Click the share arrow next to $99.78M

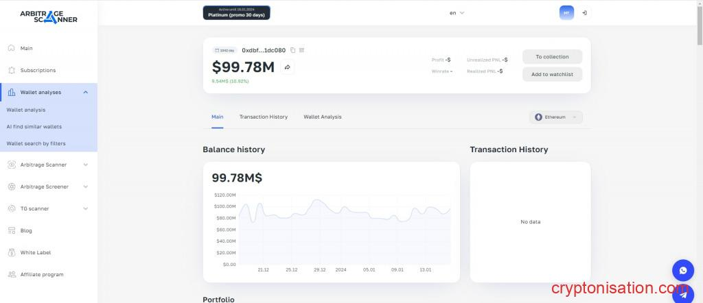(x=288, y=67)
